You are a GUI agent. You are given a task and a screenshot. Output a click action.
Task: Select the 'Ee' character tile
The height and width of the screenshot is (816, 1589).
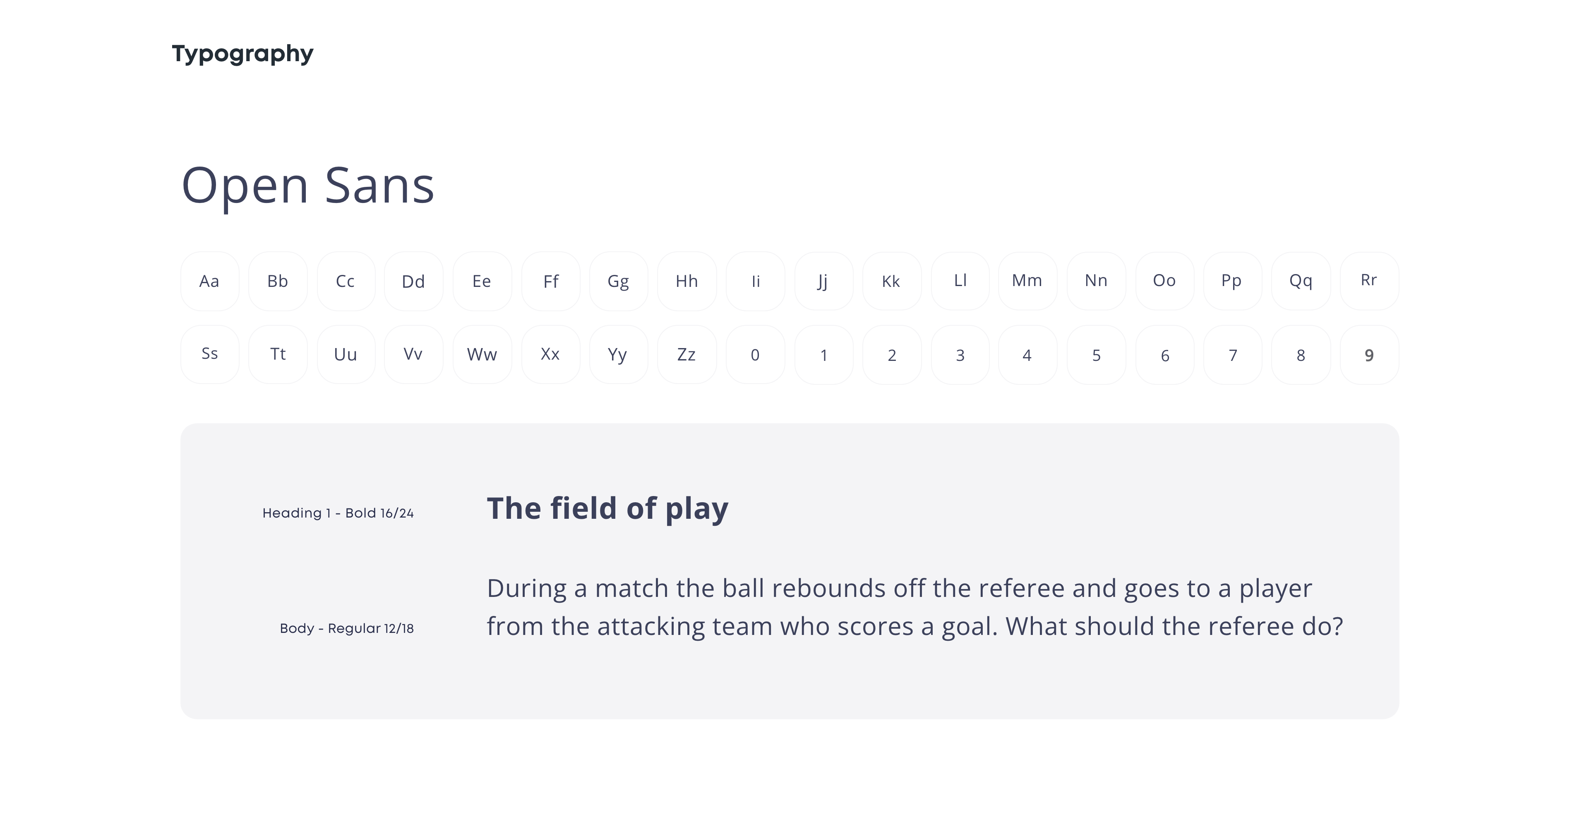coord(482,281)
